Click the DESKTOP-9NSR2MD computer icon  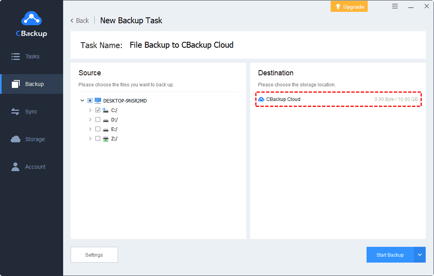98,101
